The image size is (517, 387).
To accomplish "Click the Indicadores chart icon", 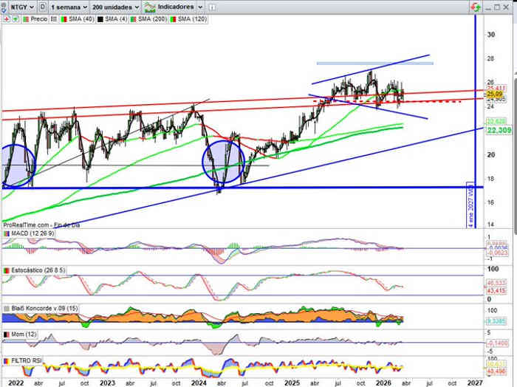I will point(151,7).
